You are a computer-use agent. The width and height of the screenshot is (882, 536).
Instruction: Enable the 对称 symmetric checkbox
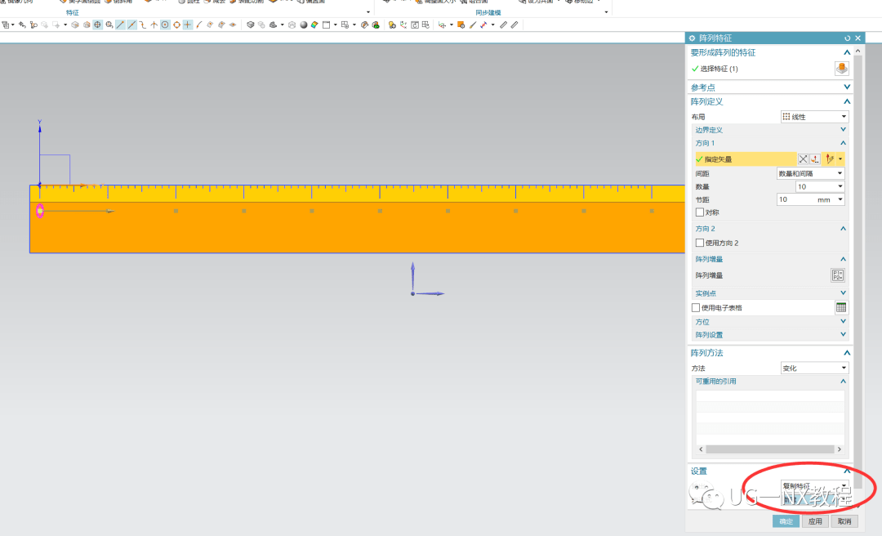[700, 212]
